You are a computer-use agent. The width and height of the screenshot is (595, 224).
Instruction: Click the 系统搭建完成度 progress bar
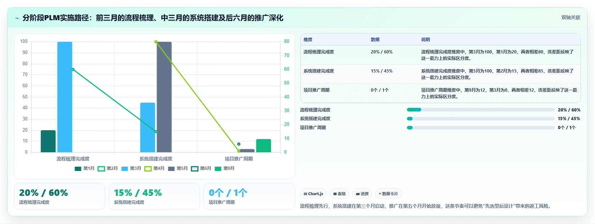(x=481, y=119)
